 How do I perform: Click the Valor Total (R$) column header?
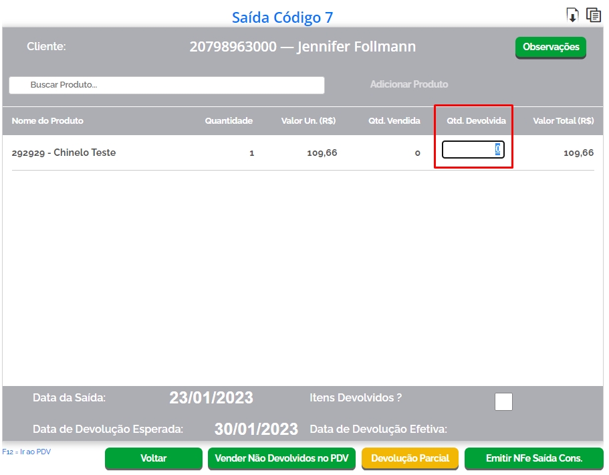click(x=563, y=121)
